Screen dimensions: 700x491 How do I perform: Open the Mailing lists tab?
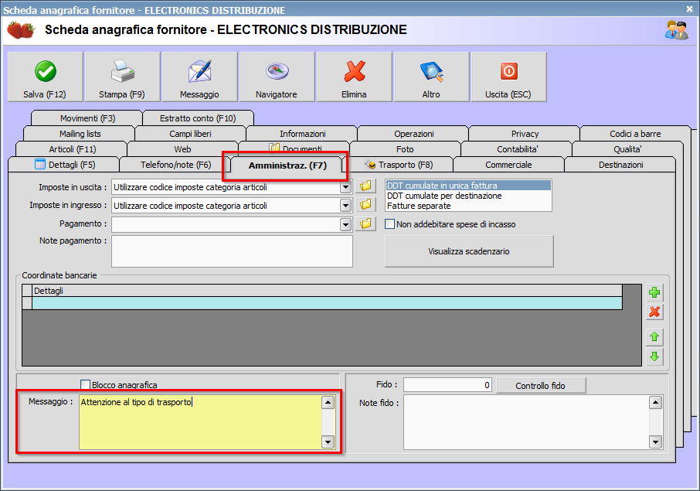[x=80, y=133]
